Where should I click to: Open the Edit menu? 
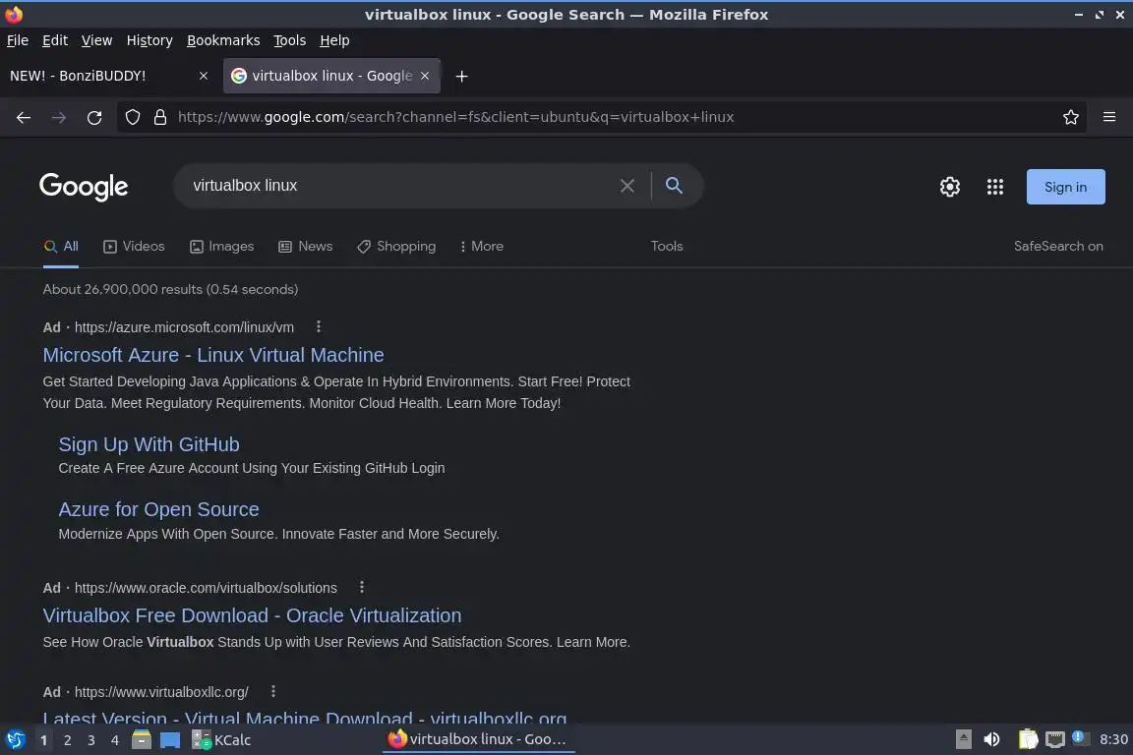[x=55, y=40]
